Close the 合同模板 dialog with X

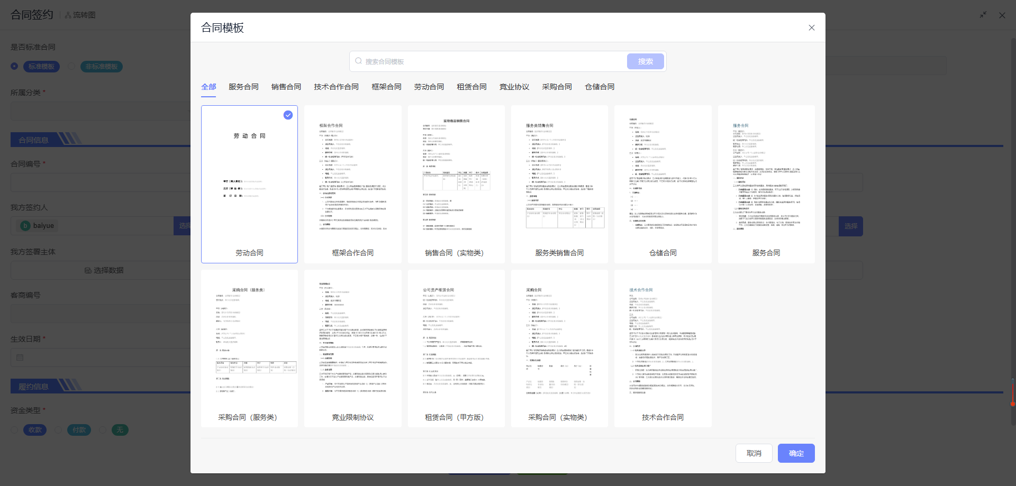pyautogui.click(x=811, y=27)
